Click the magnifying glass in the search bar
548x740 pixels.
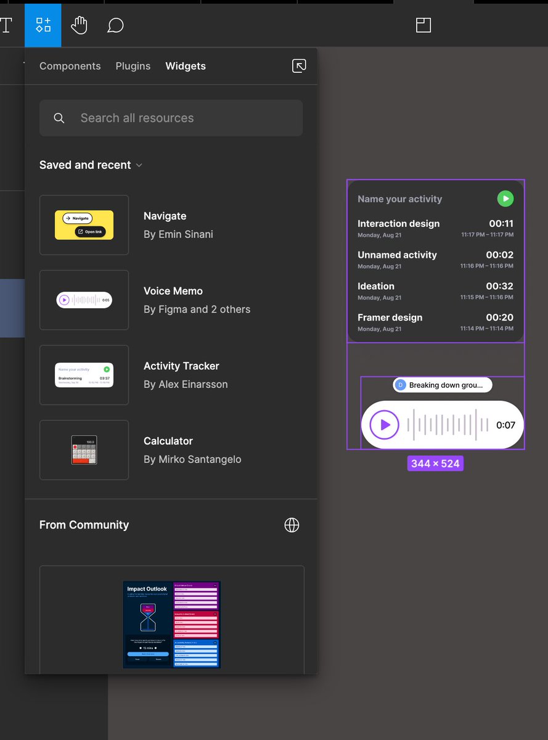59,117
